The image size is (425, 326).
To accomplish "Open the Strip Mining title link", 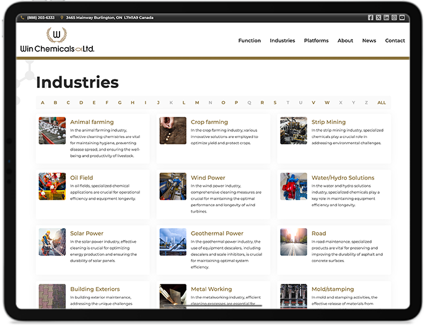I will 330,122.
